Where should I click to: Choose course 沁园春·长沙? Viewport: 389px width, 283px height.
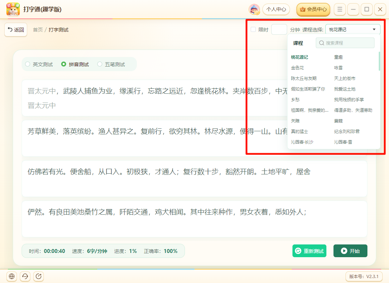click(x=302, y=142)
